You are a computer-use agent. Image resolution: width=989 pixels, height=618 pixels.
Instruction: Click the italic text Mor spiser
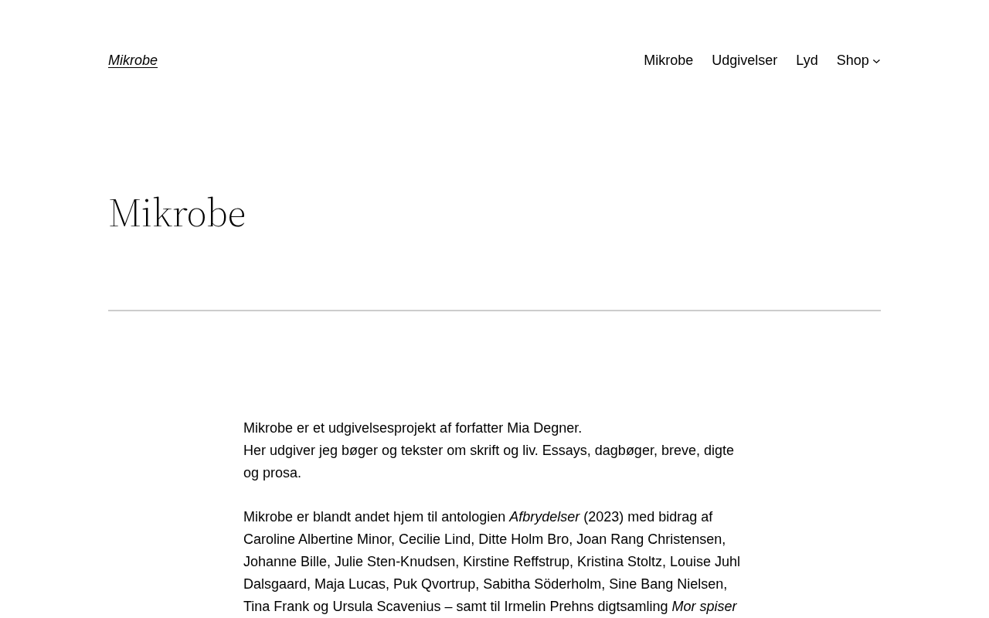pos(704,606)
